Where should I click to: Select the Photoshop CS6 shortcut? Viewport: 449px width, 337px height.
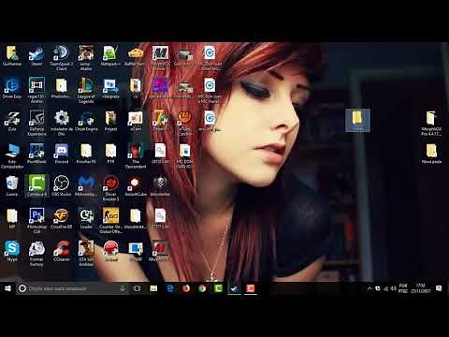tap(36, 221)
